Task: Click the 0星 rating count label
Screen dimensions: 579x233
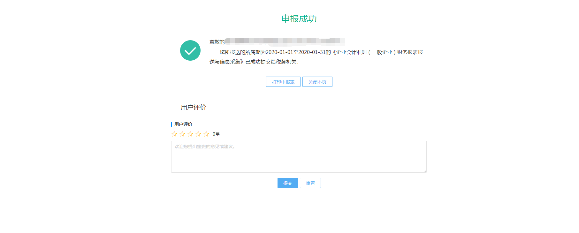Action: 216,134
